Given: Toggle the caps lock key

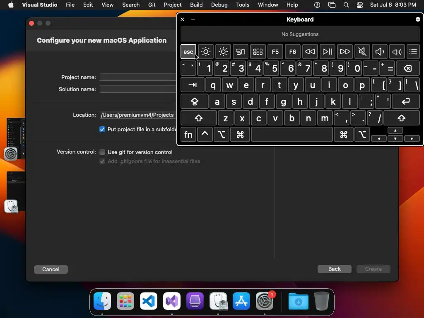Looking at the screenshot, I should point(195,101).
